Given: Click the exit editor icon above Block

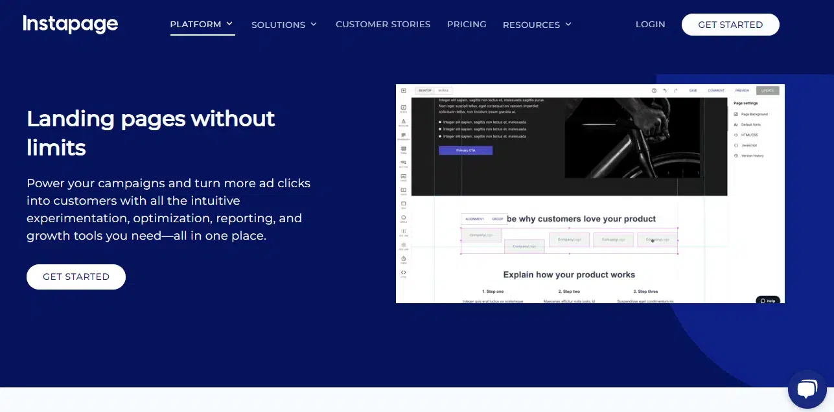Looking at the screenshot, I should [x=403, y=91].
